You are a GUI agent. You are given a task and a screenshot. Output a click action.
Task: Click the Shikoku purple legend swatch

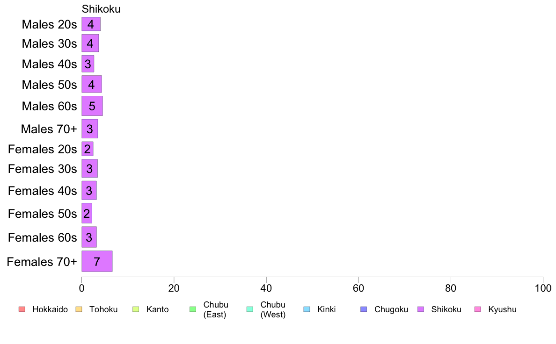tap(421, 309)
